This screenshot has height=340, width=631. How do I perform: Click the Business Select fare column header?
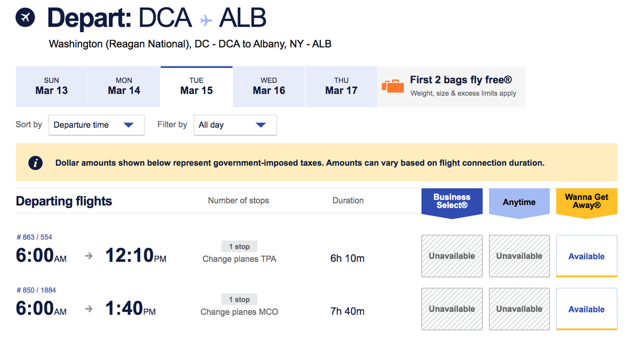[x=452, y=202]
